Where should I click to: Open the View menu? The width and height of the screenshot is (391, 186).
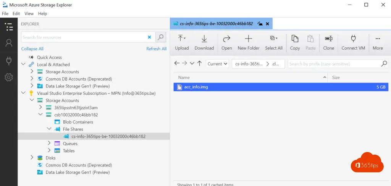tap(29, 13)
